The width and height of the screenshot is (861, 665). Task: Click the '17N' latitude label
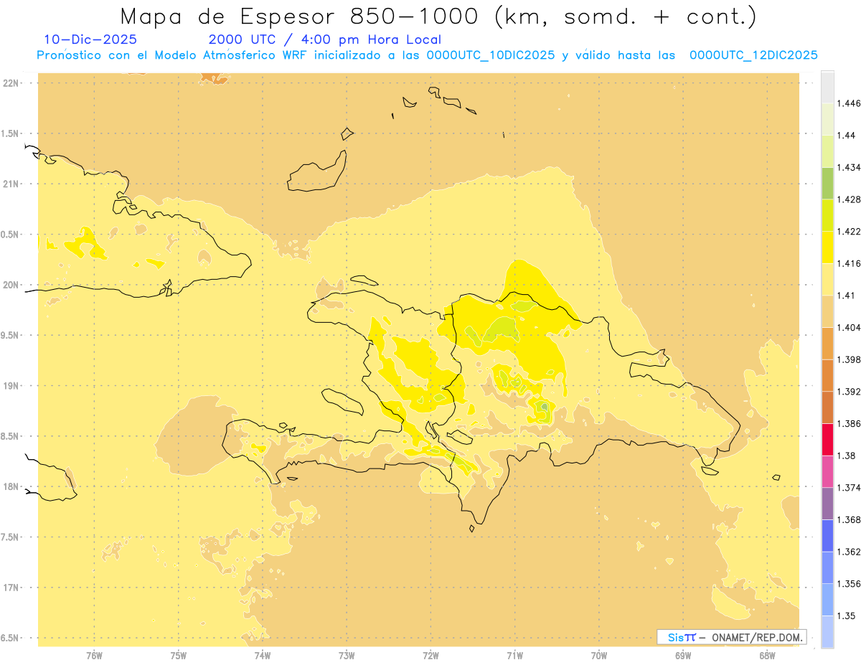coord(11,588)
